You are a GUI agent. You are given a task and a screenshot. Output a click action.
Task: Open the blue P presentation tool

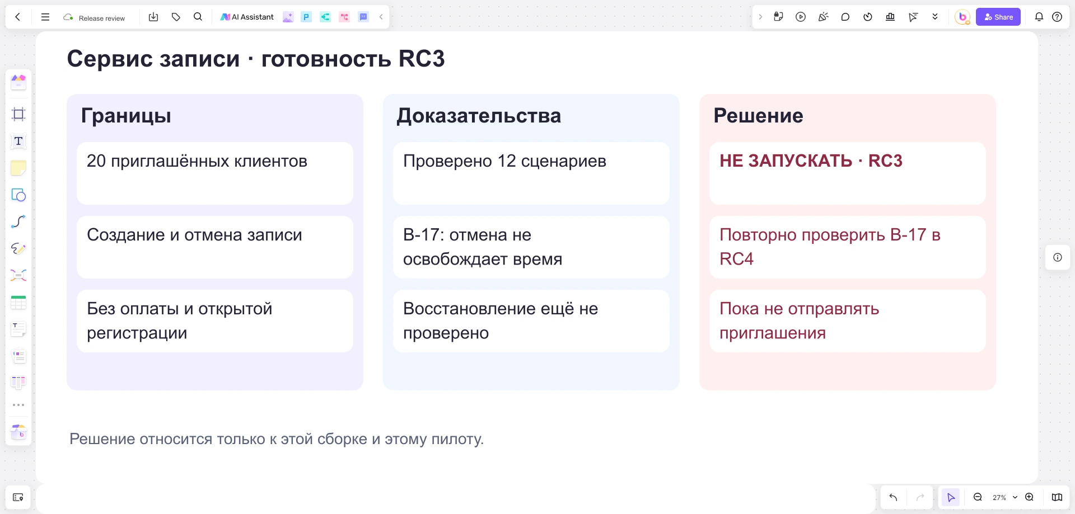click(306, 17)
